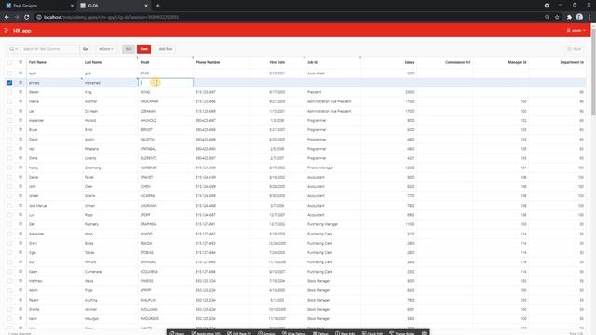The height and width of the screenshot is (335, 596).
Task: Expand the admin user menu
Action: tap(576, 31)
